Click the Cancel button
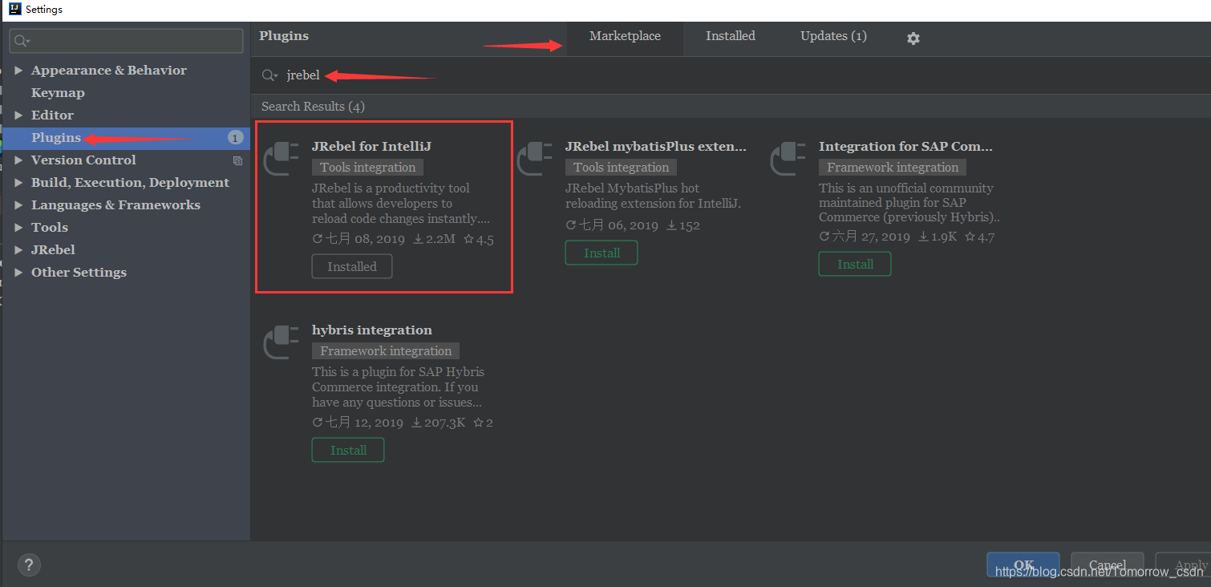 1108,565
